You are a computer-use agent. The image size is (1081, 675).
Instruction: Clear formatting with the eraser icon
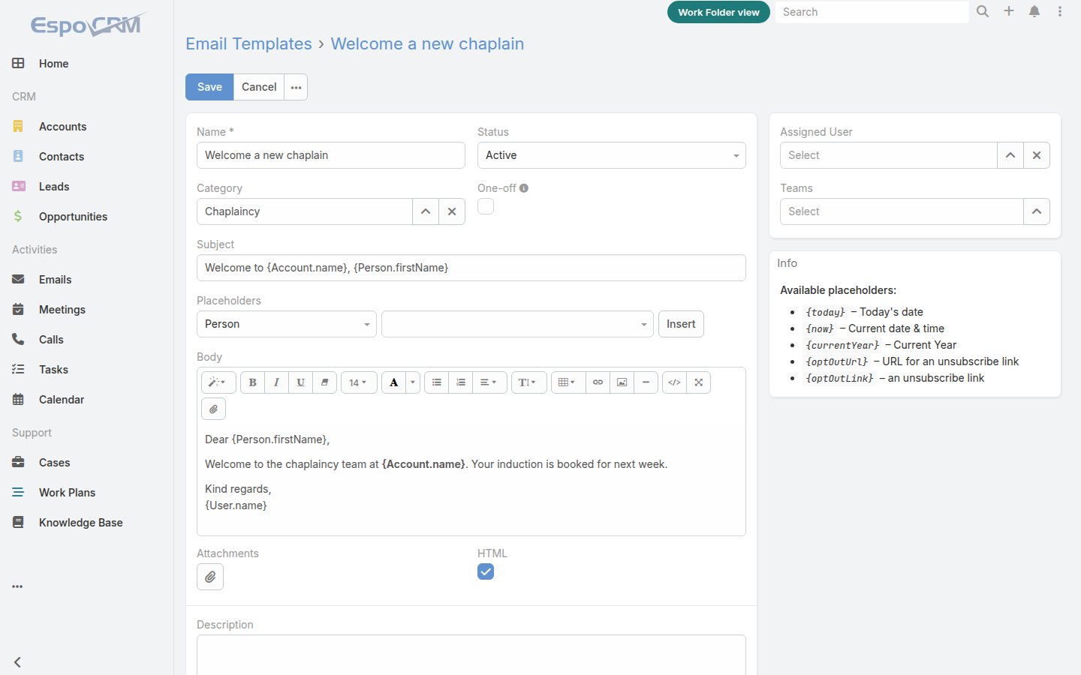324,382
